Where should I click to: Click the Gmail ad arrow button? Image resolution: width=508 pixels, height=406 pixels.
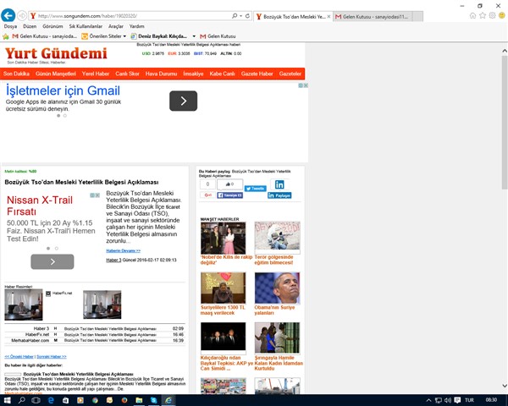point(183,101)
